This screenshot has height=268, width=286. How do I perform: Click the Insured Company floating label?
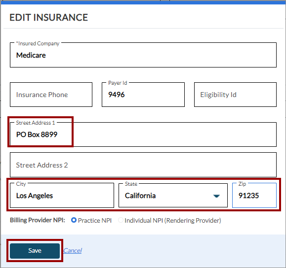coord(38,44)
